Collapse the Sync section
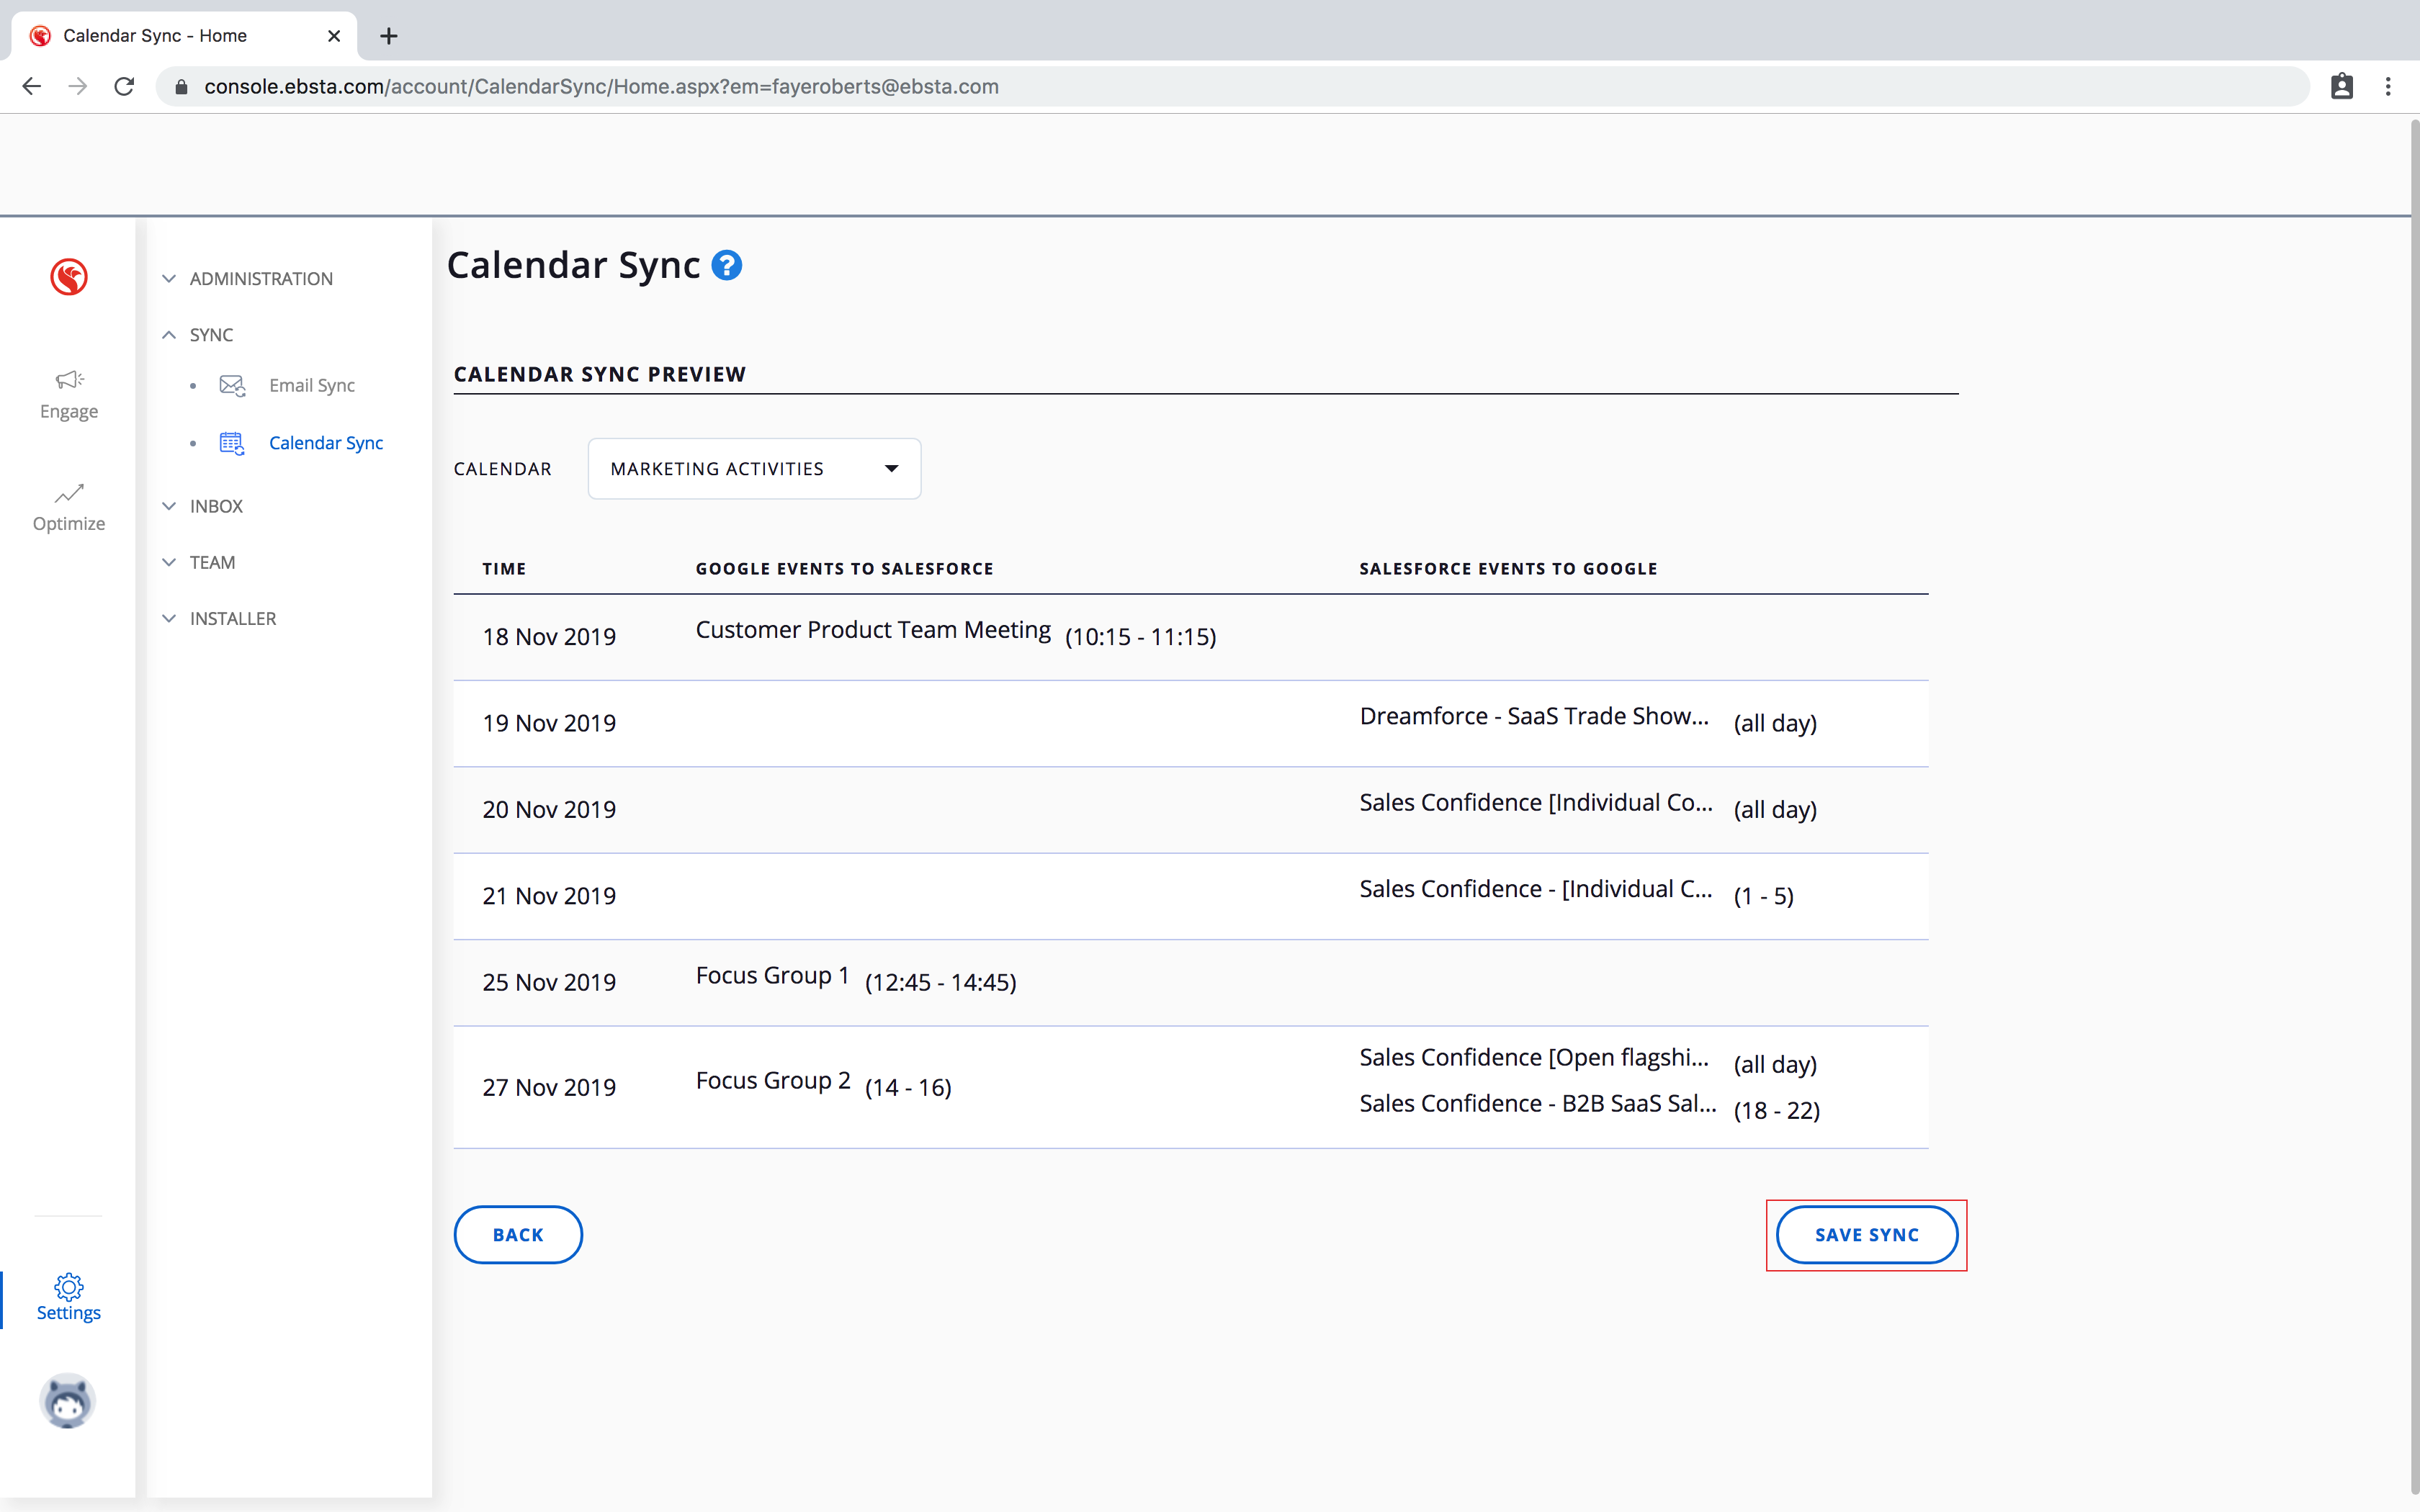2420x1512 pixels. tap(211, 335)
